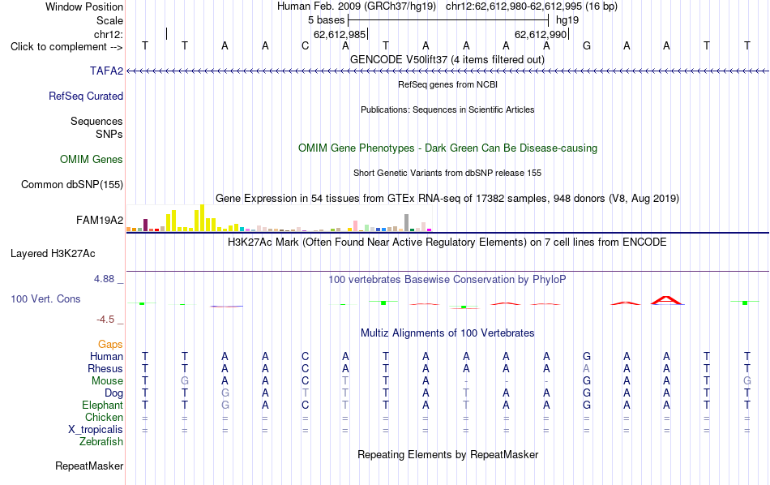Click the Scale label
This screenshot has height=485, width=770.
110,20
